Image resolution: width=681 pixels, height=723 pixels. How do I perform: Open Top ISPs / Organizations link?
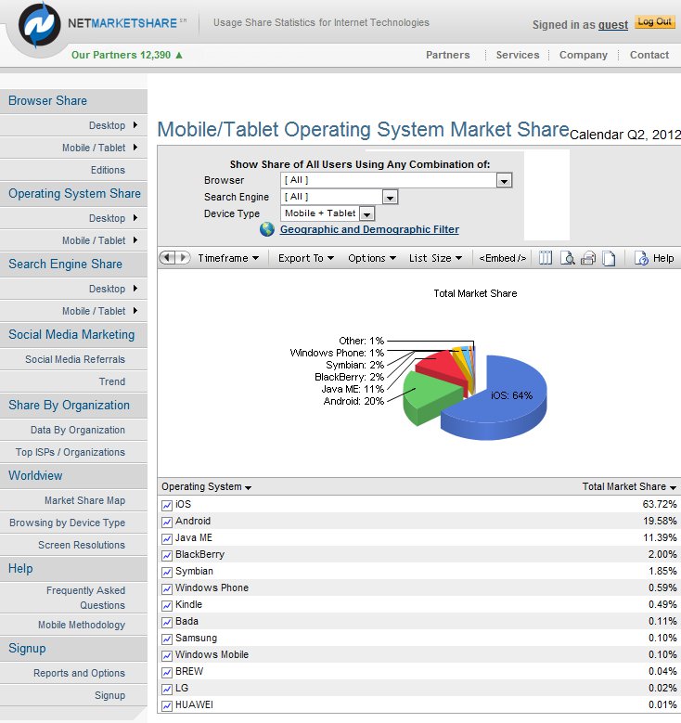(x=71, y=452)
